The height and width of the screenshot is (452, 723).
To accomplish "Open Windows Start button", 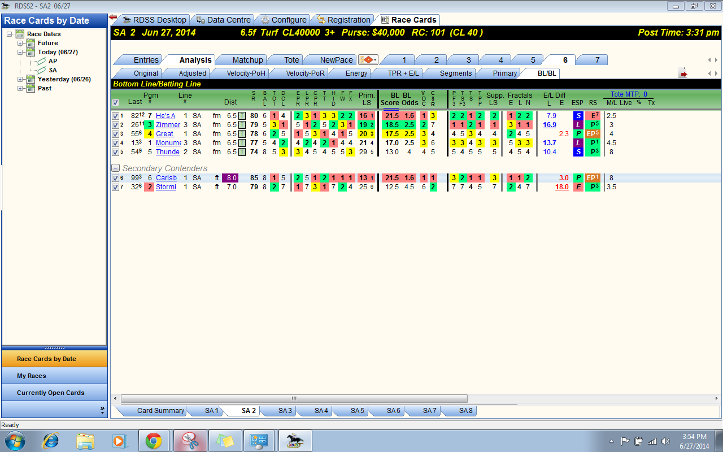I will pos(14,441).
